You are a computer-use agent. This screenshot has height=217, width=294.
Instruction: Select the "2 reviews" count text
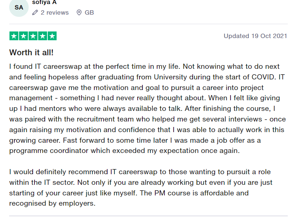55,12
